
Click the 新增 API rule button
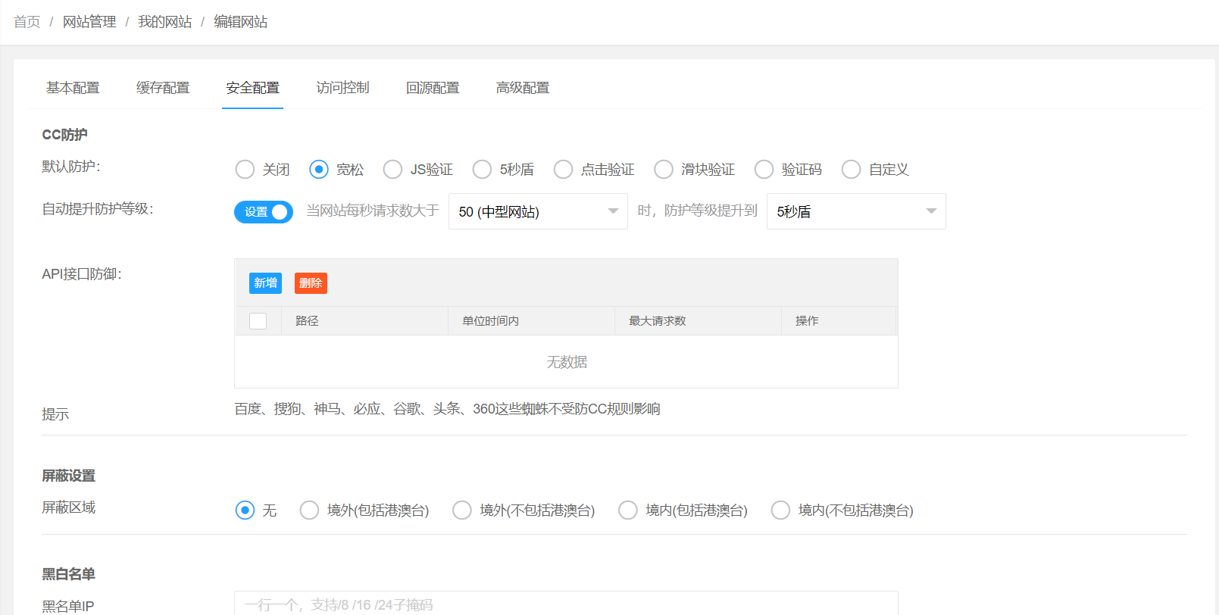tap(265, 283)
